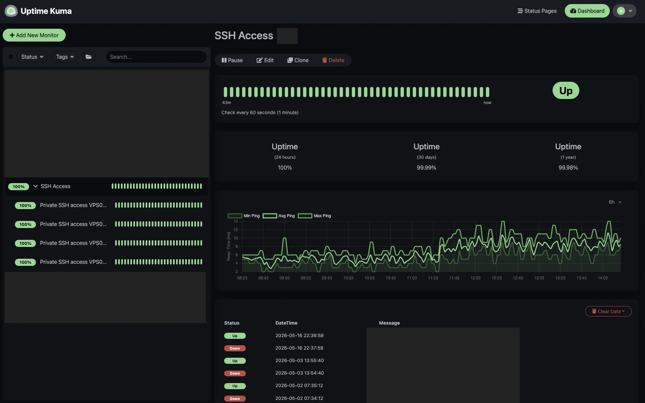Click Up badge at 2026-05-16 22:38:58
The width and height of the screenshot is (645, 403).
tap(235, 336)
